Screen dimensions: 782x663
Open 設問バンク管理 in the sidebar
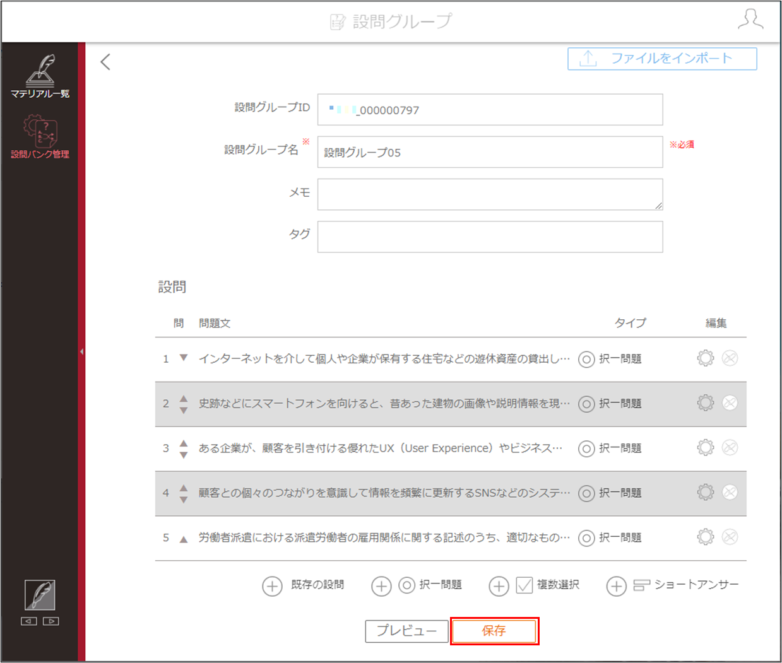point(40,137)
